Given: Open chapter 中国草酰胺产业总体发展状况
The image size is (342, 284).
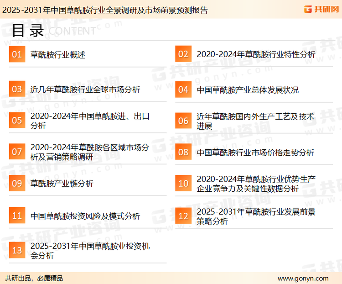Looking at the screenshot, I should [x=248, y=90].
